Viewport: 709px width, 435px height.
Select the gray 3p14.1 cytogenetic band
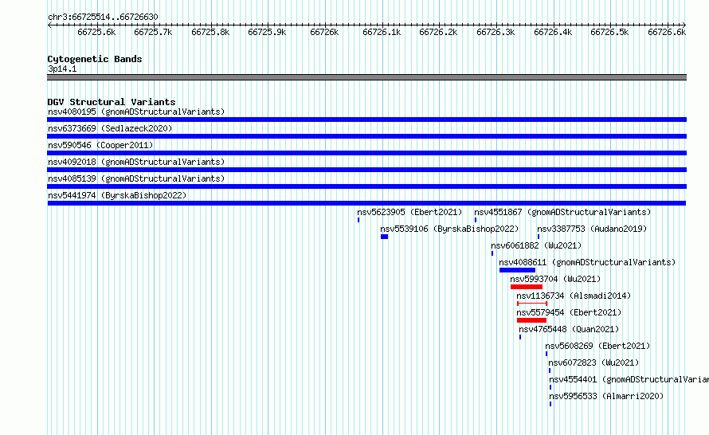(366, 77)
